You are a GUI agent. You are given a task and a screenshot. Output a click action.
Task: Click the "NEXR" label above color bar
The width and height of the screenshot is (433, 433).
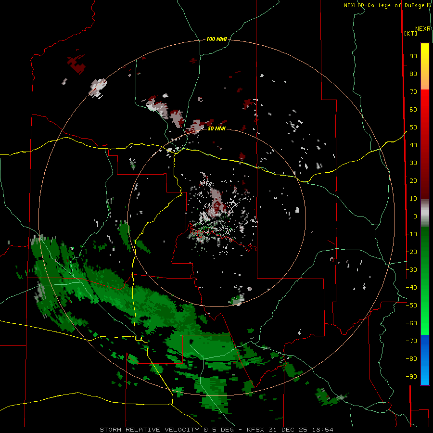click(422, 29)
